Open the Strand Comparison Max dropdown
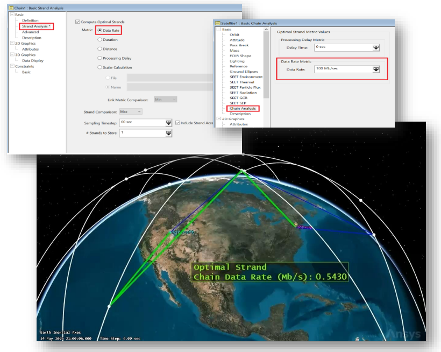The width and height of the screenshot is (441, 352). 131,112
